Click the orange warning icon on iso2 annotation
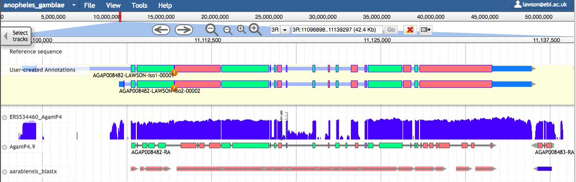The height and width of the screenshot is (182, 576). pyautogui.click(x=175, y=88)
